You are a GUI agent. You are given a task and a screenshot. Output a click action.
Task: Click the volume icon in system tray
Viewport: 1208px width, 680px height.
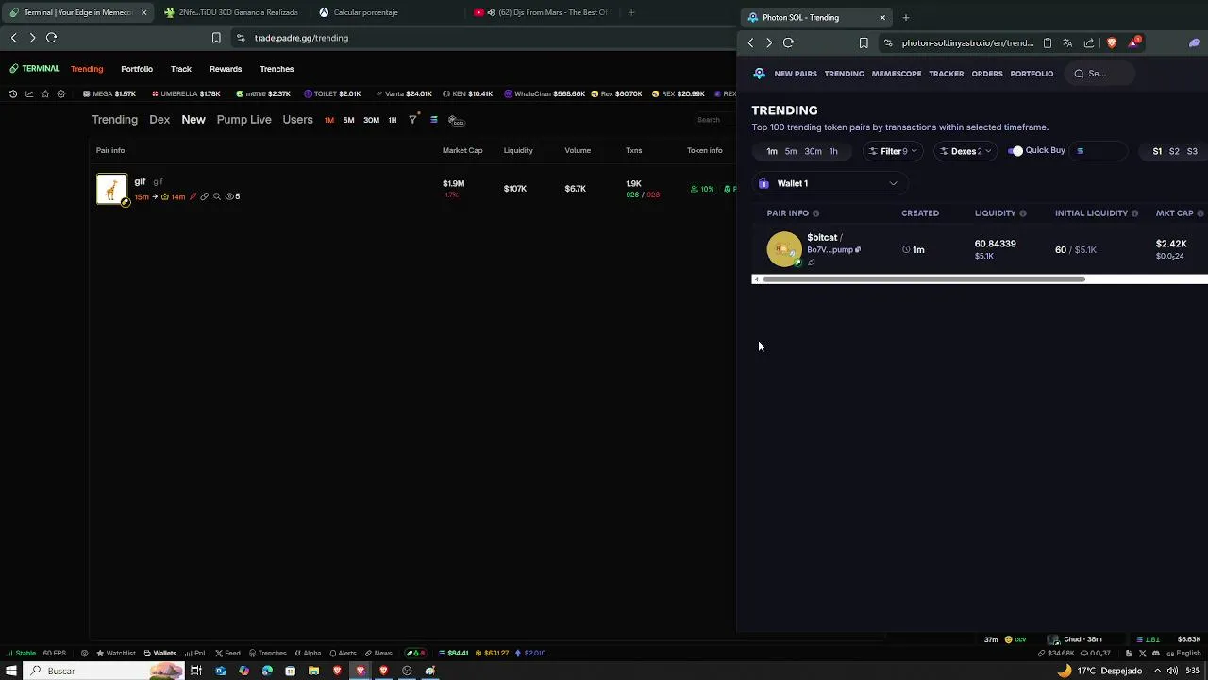point(1172,671)
